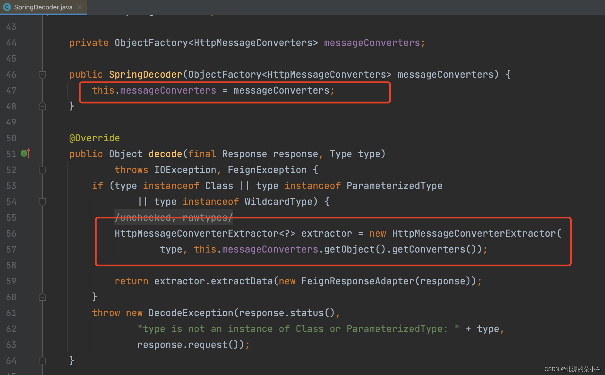Click Response parameter type on line 51
The image size is (605, 375).
click(244, 154)
